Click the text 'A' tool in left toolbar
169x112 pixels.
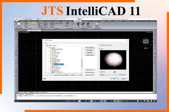pos(16,71)
